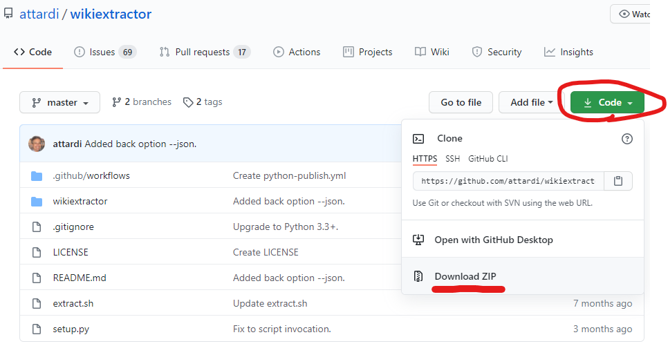
Task: Click the file icon beside extract.sh
Action: pos(37,303)
